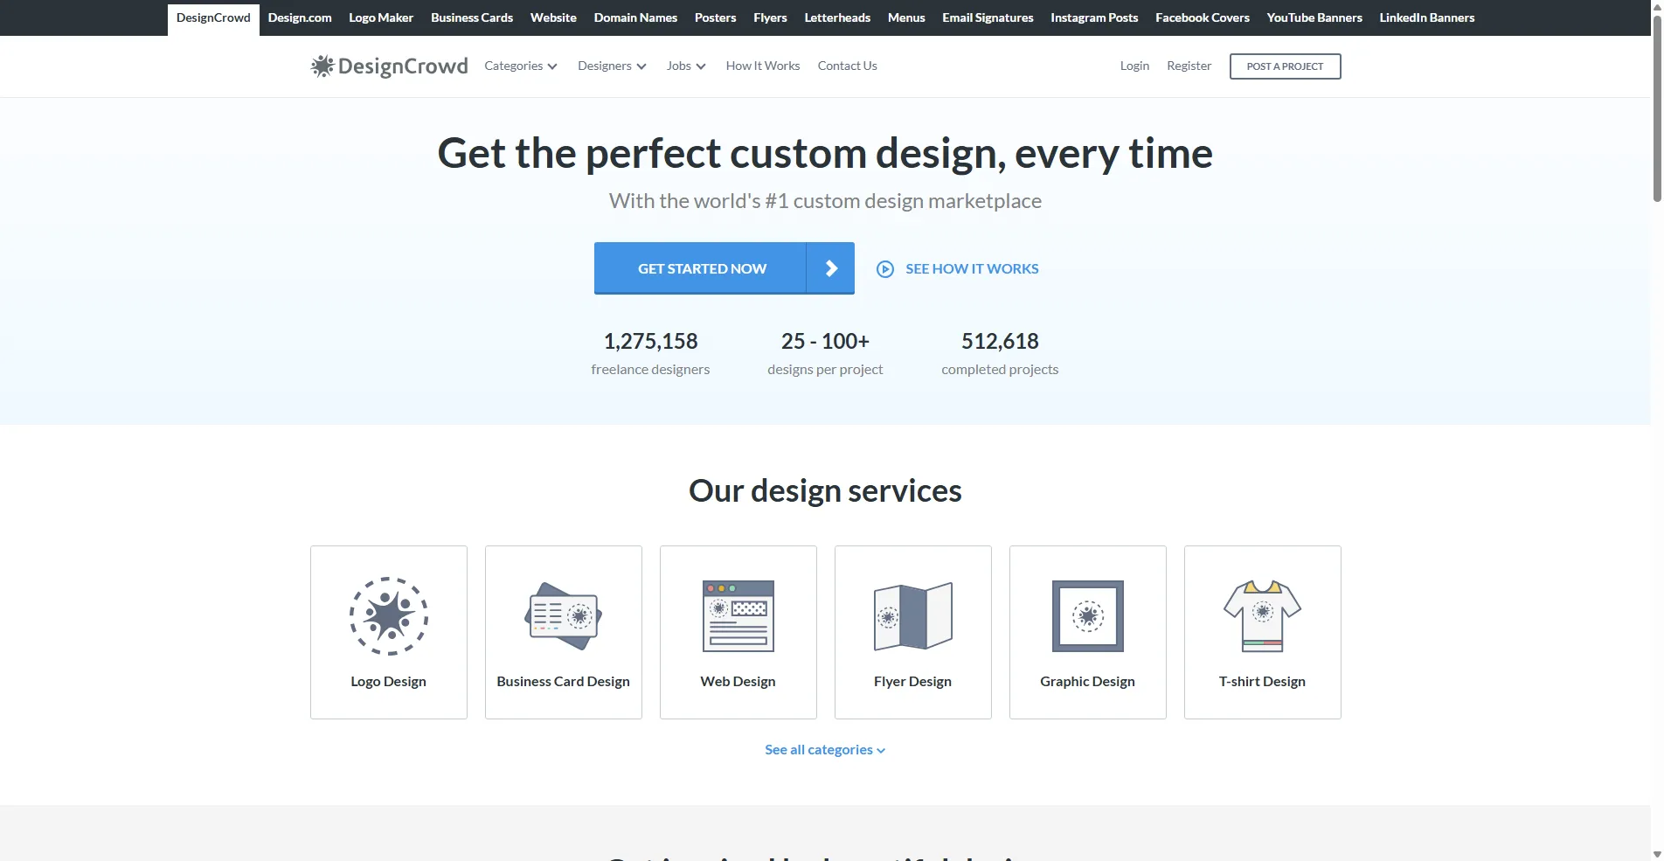
Task: Select the DesignCrowd top tab
Action: coord(213,18)
